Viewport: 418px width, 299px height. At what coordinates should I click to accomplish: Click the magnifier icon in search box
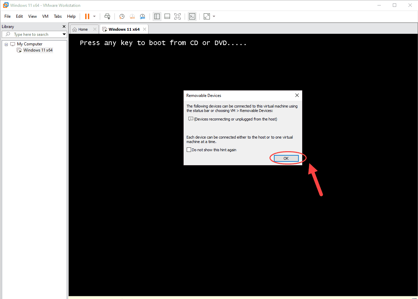point(7,34)
